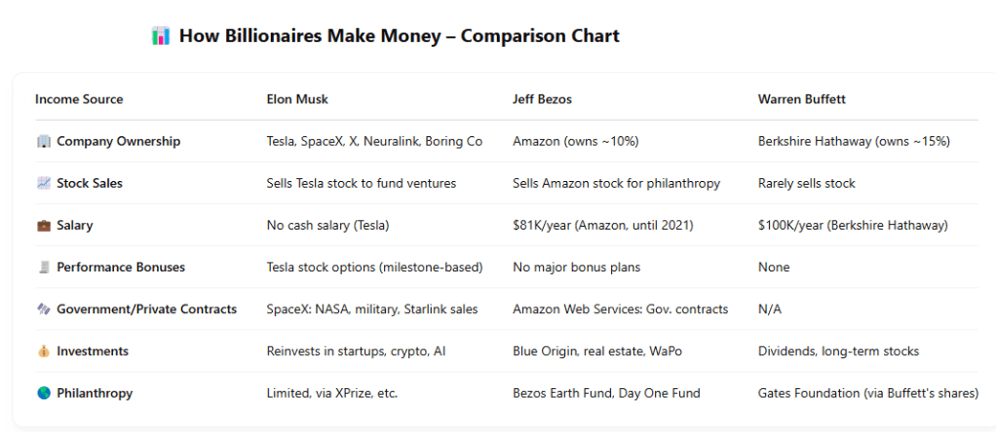The image size is (996, 432).
Task: Click the receipt icon beside Performance Bonuses
Action: (x=43, y=268)
